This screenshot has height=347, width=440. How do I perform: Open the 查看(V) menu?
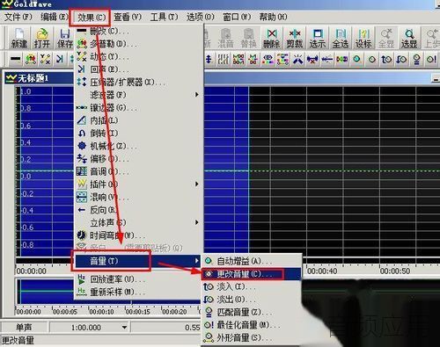(x=128, y=17)
